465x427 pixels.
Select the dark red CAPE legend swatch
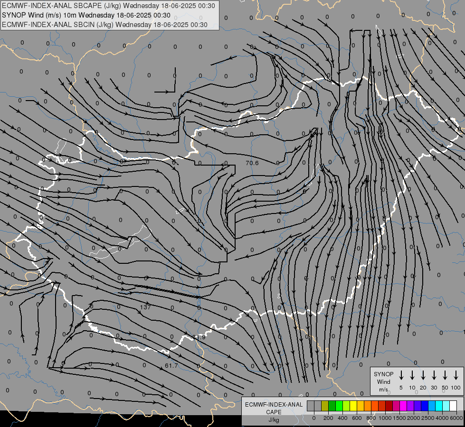pos(389,406)
